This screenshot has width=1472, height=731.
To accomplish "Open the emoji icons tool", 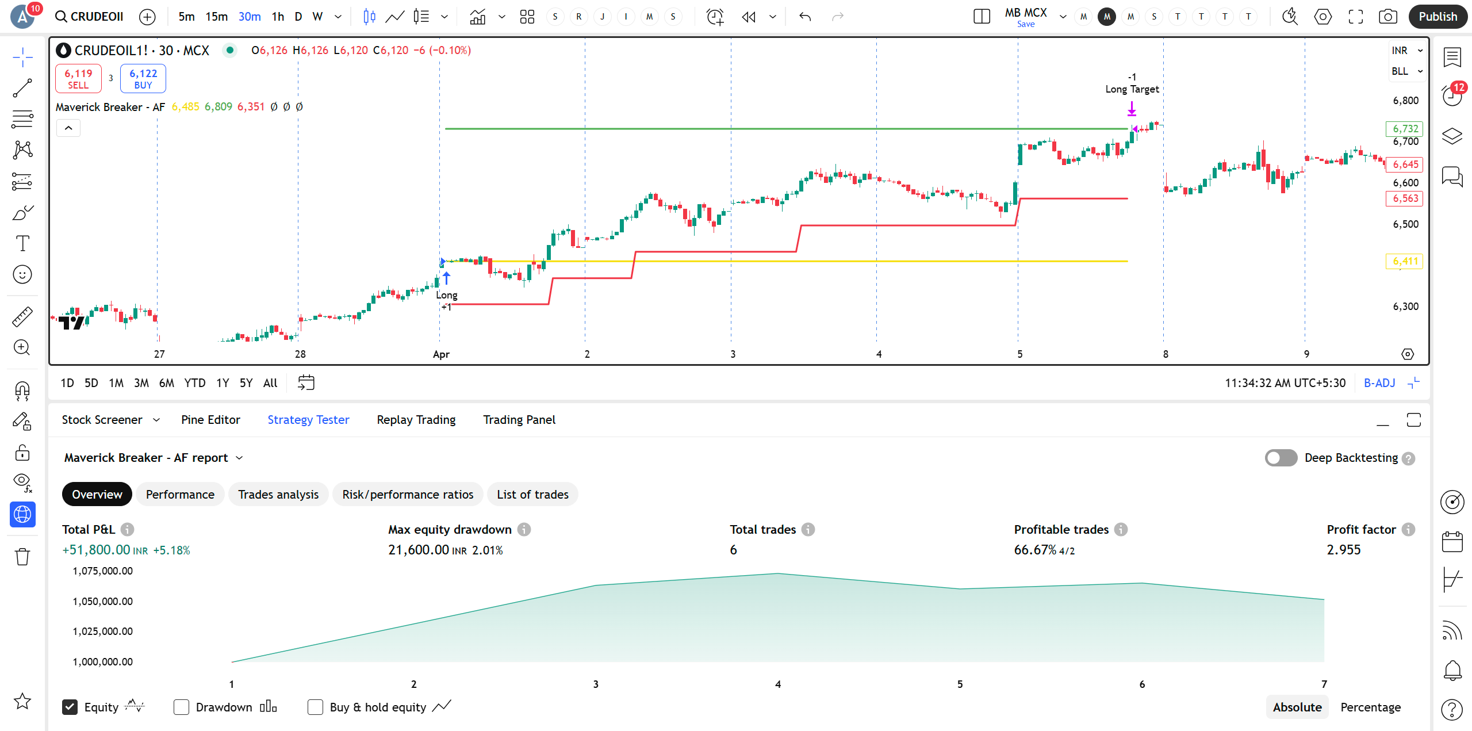I will pos(22,274).
